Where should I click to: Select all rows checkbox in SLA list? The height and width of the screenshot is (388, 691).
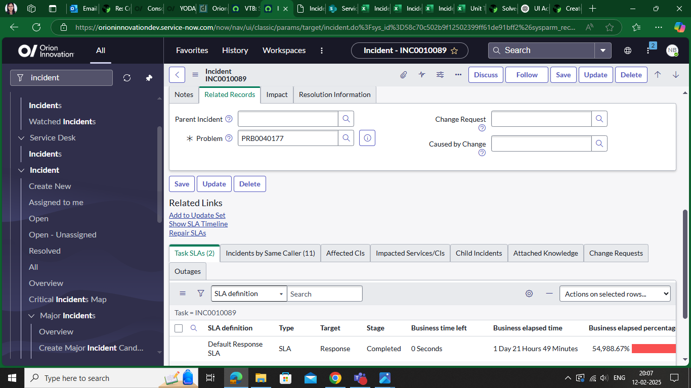[179, 328]
